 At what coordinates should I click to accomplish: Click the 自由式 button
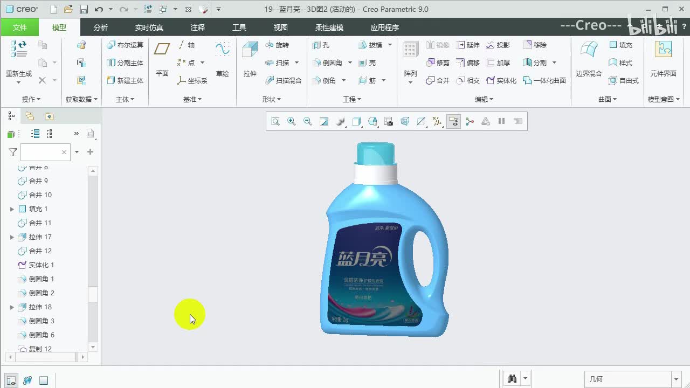(x=624, y=81)
